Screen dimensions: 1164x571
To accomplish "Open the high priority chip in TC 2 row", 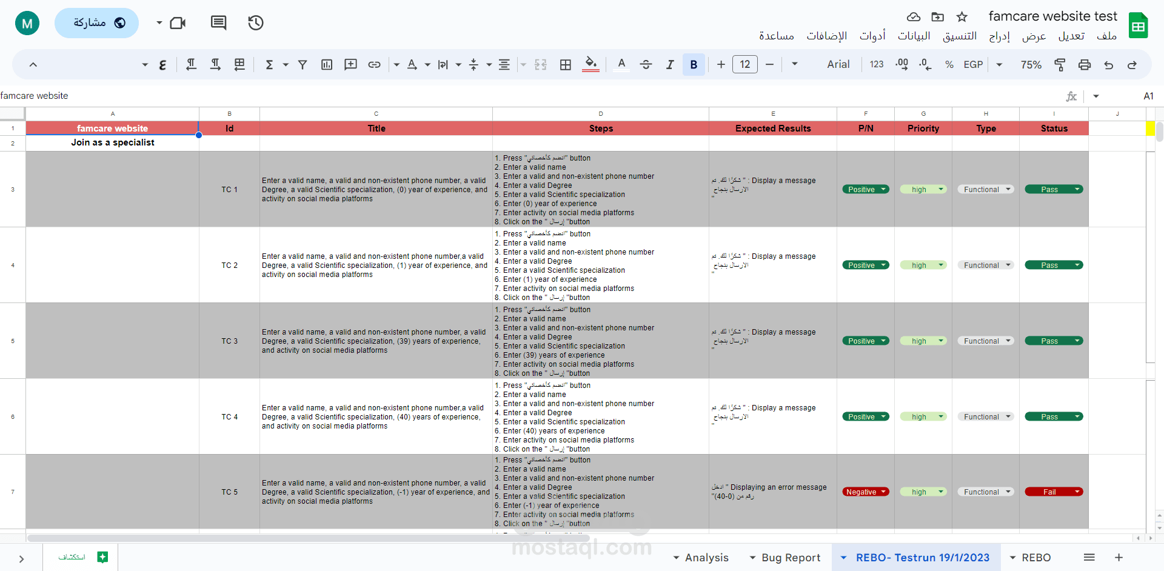I will [x=923, y=265].
